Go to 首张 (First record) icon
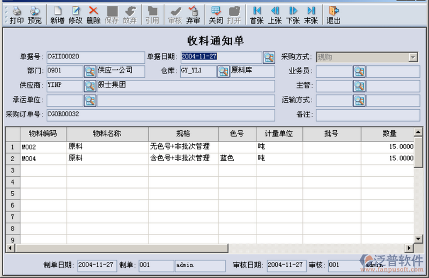 [x=257, y=11]
